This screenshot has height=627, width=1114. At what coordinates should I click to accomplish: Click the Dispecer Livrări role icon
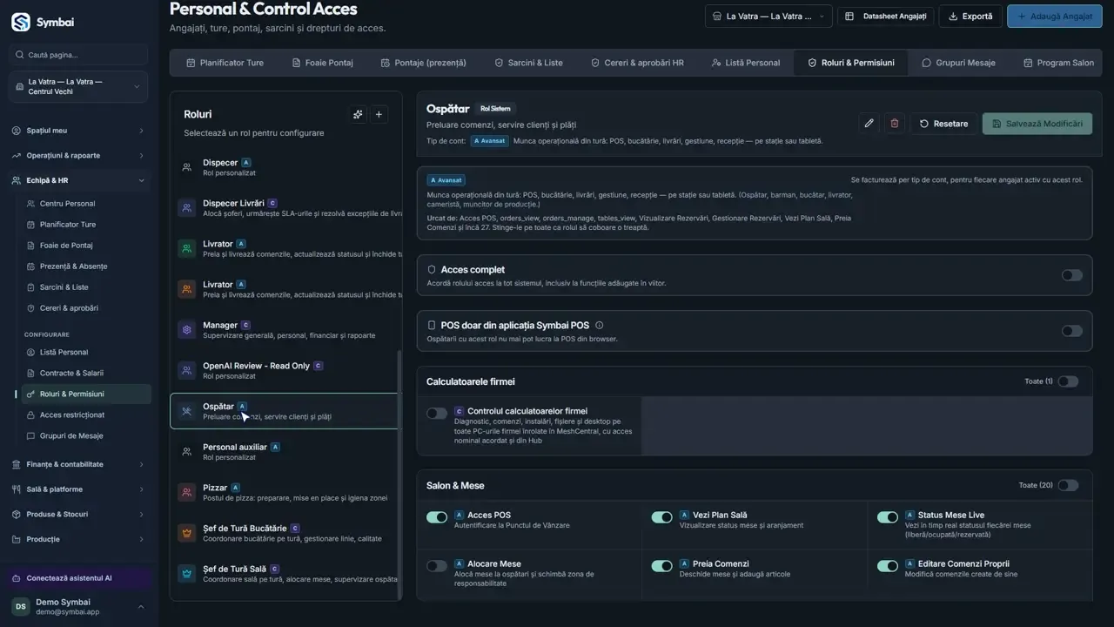point(186,208)
